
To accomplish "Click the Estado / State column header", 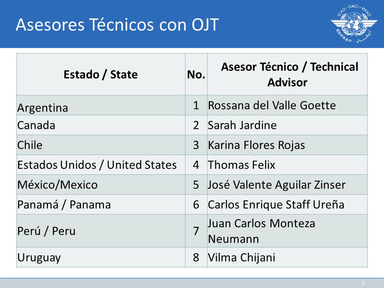I will point(101,74).
